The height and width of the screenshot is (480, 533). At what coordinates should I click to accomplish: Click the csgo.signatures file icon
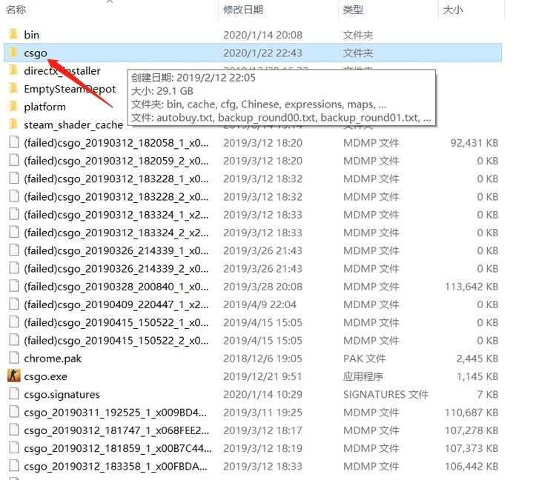(x=14, y=394)
